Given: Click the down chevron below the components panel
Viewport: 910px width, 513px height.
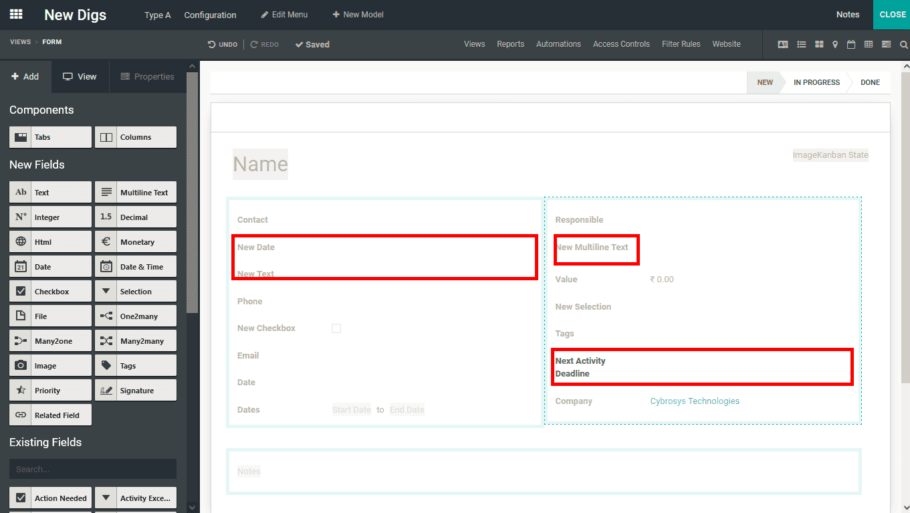Looking at the screenshot, I should click(x=193, y=506).
